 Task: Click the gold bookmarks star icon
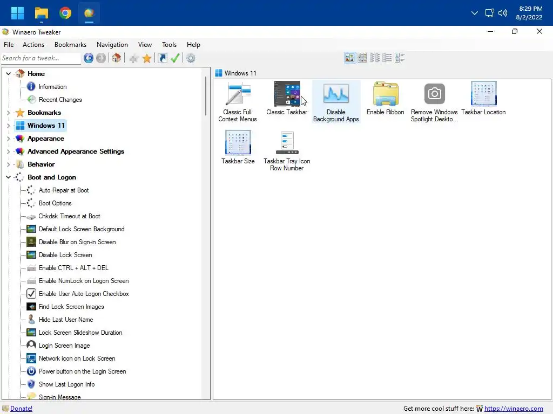[147, 58]
